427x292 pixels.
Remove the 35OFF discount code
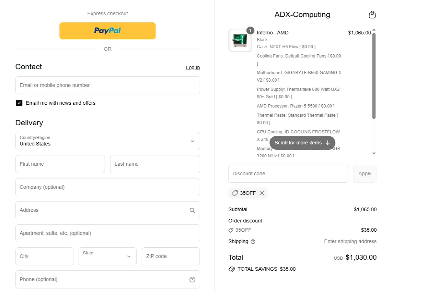[x=262, y=193]
